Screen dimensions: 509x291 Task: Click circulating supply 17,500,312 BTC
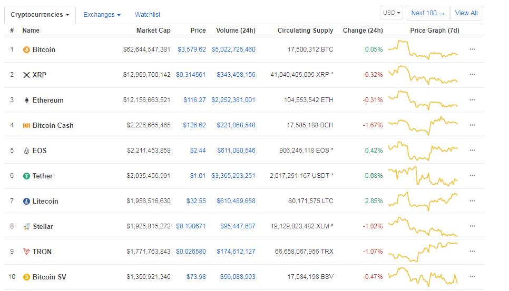[310, 49]
